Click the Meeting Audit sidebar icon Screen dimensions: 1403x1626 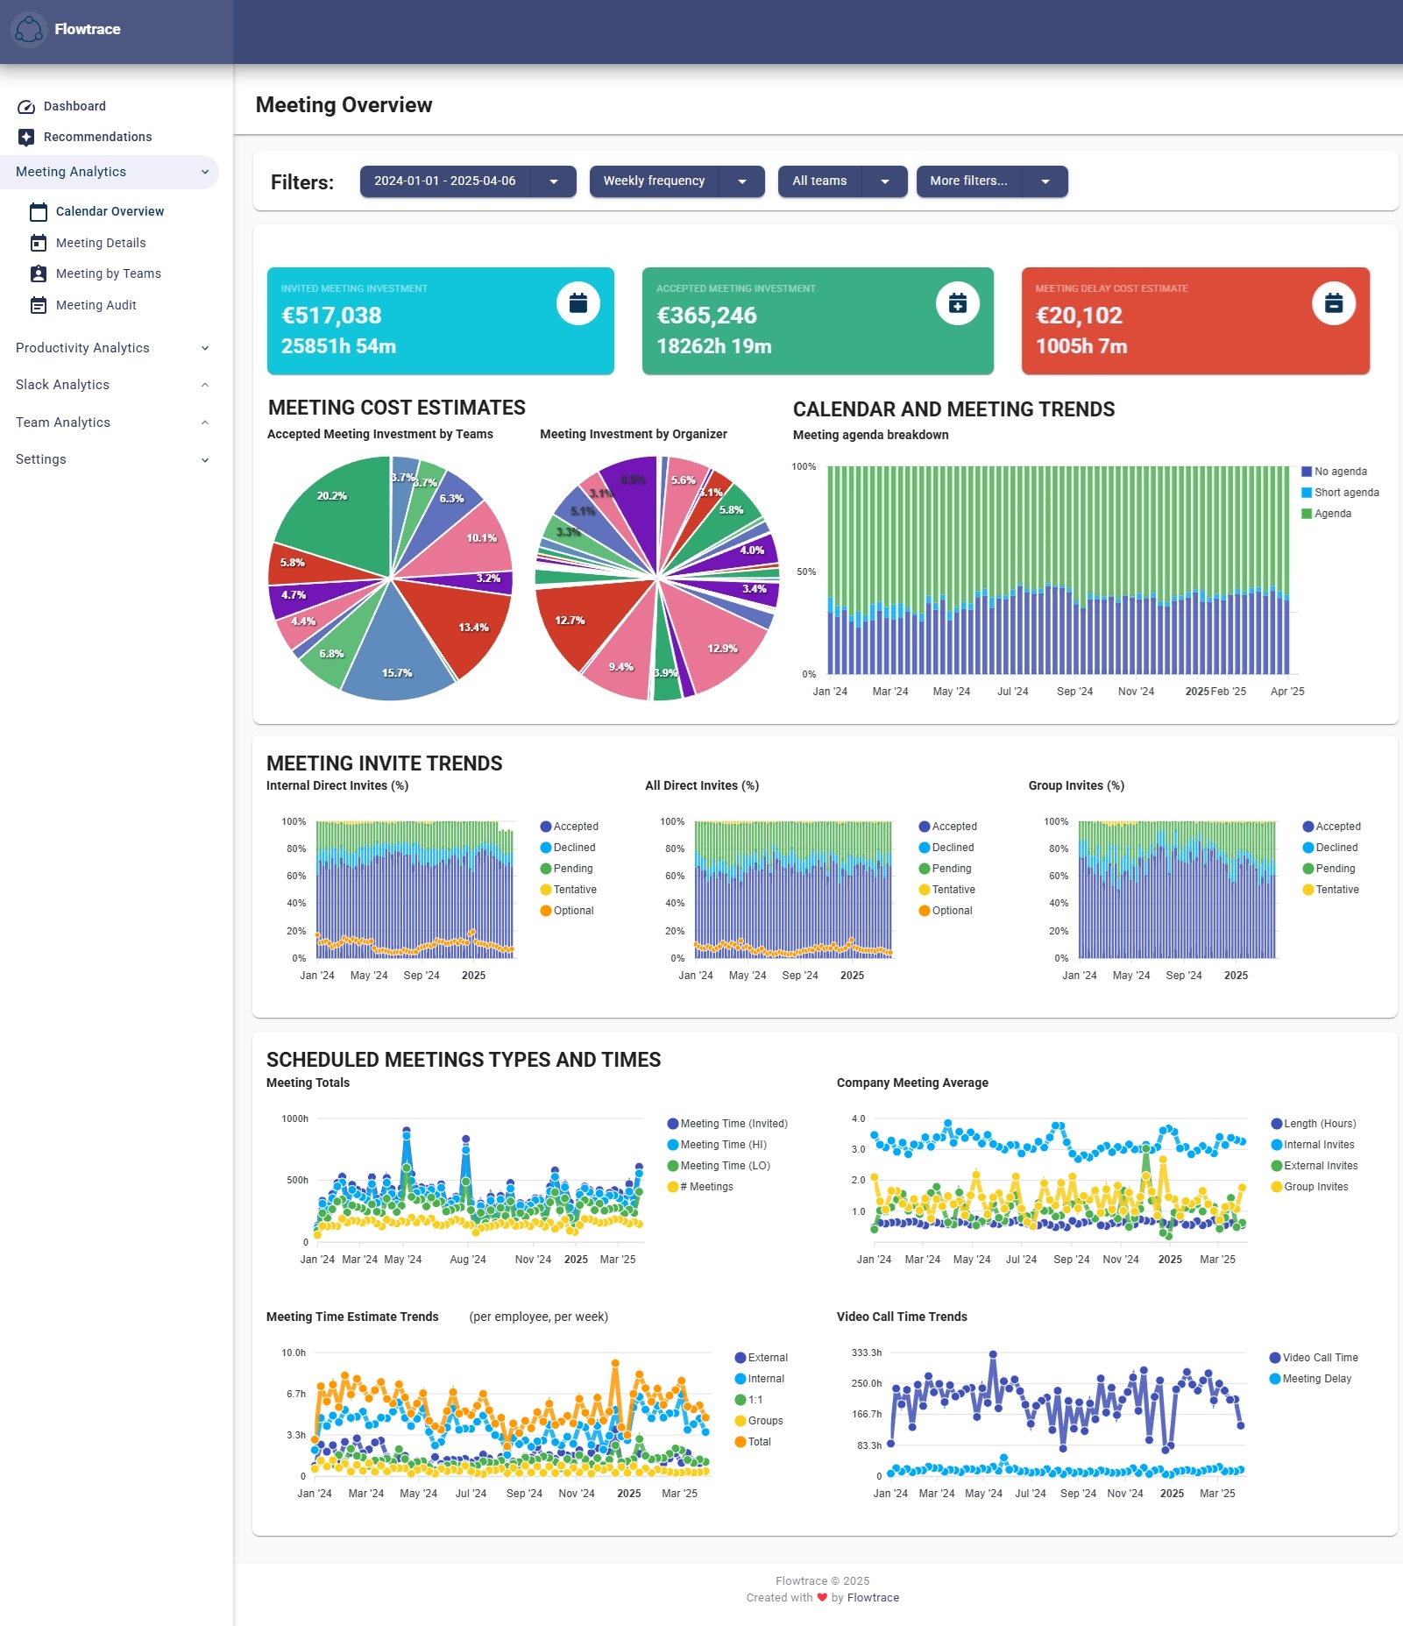point(39,306)
